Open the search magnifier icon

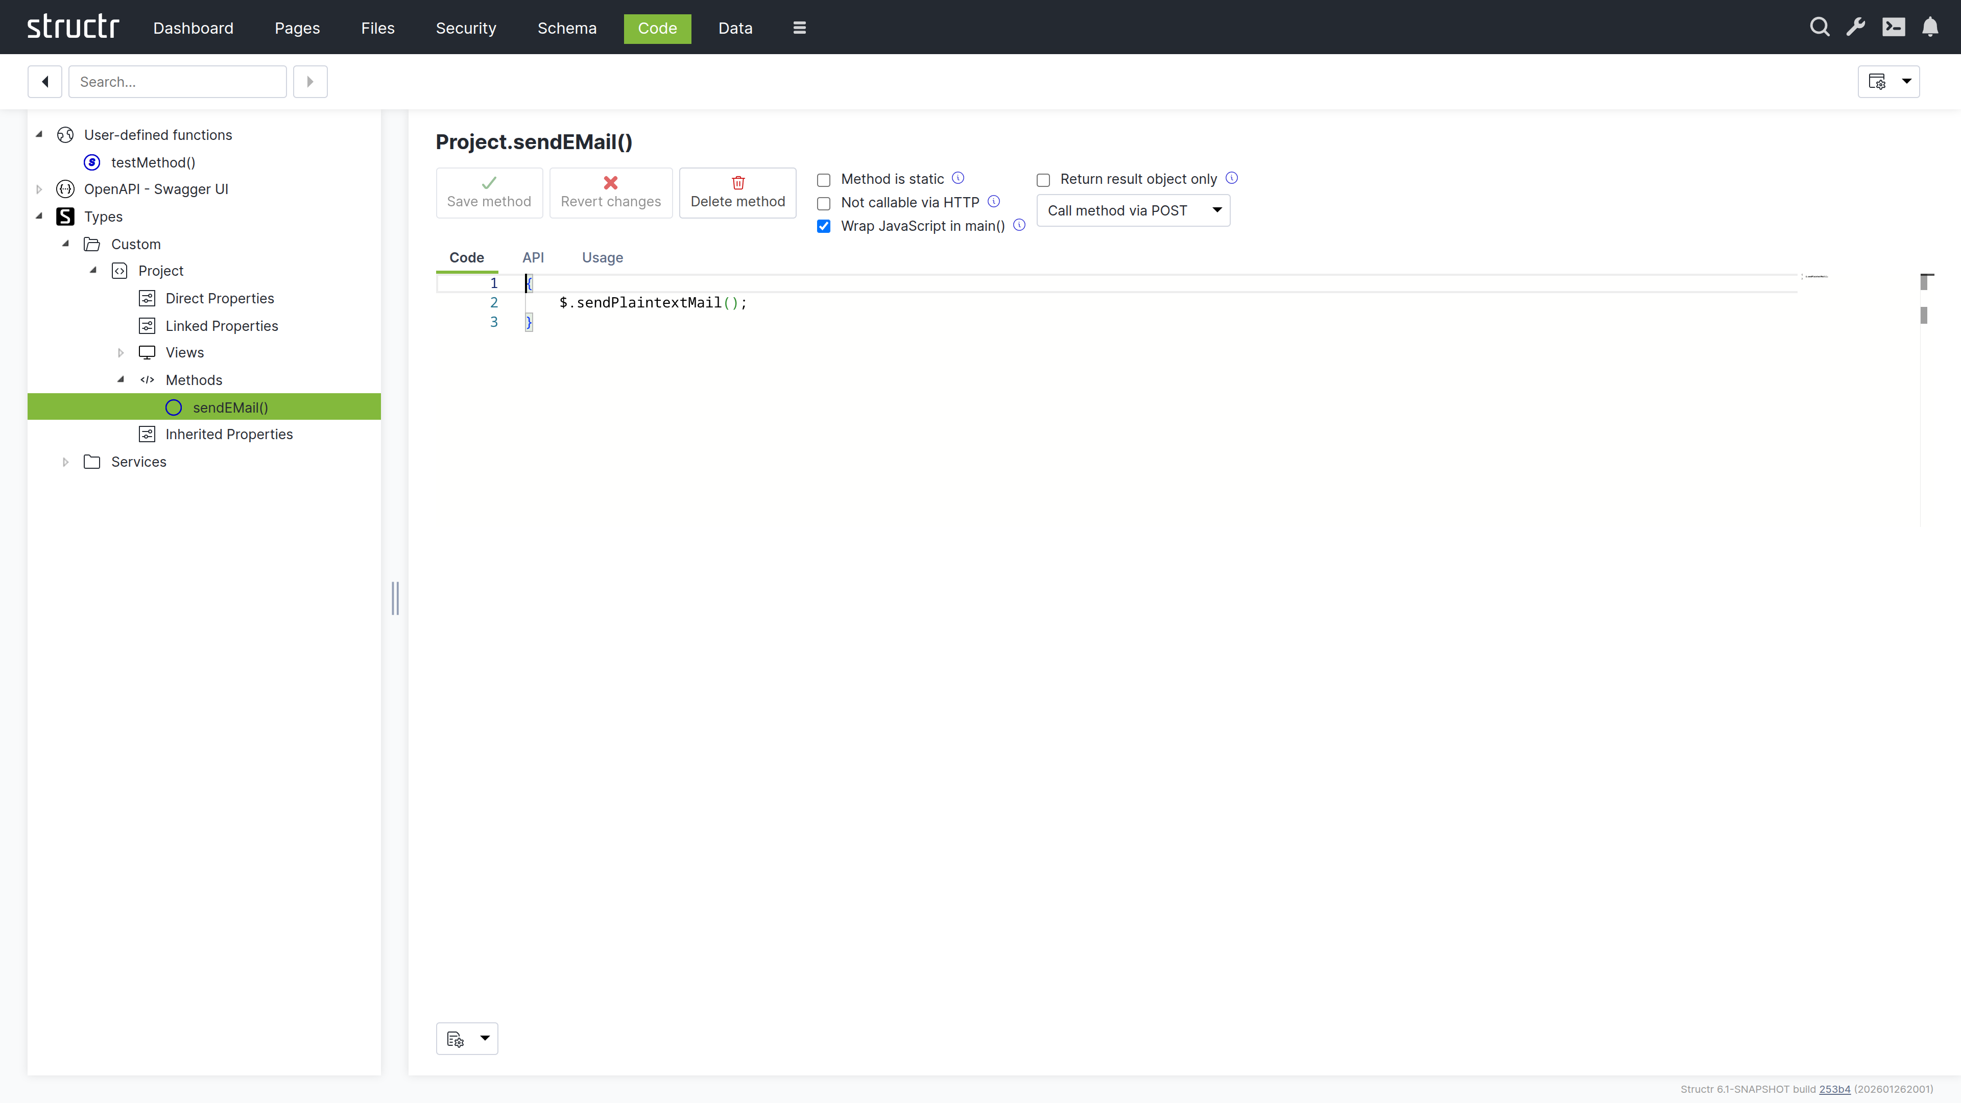1820,28
